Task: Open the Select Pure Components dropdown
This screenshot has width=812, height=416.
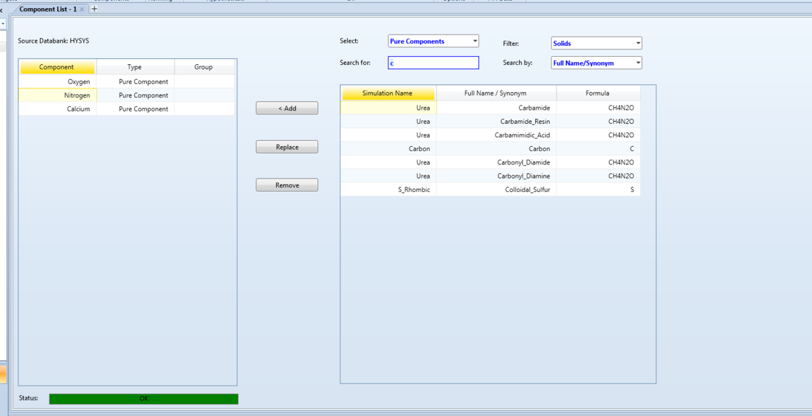Action: tap(433, 41)
